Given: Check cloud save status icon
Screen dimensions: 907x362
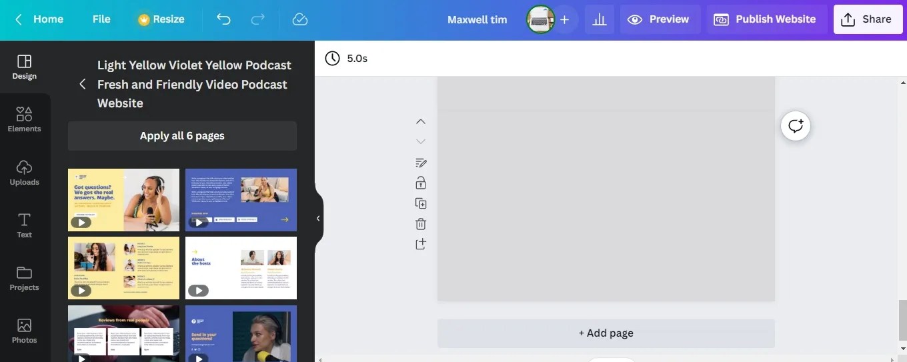Looking at the screenshot, I should [300, 19].
